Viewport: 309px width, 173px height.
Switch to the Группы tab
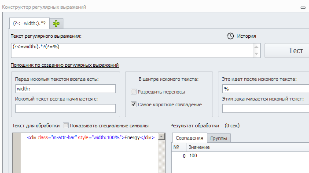[219, 138]
